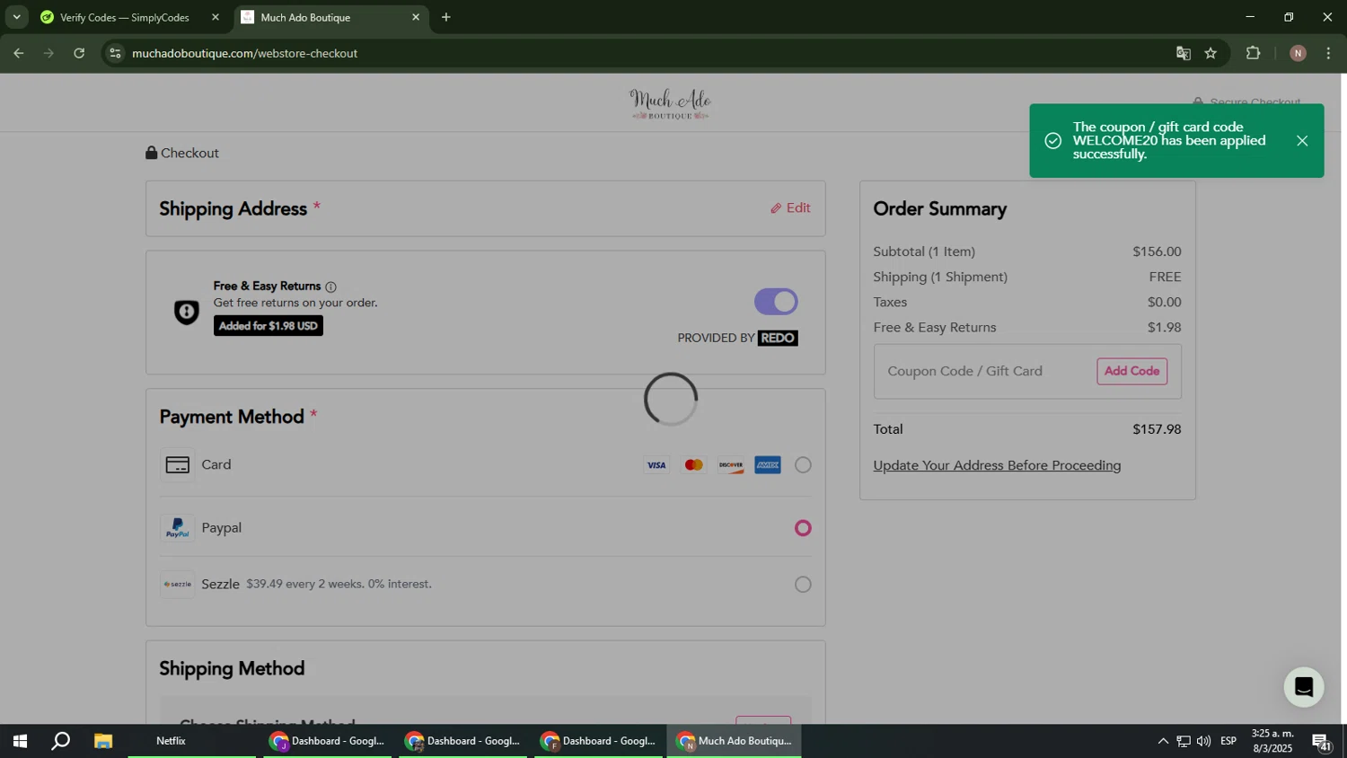View site information icon in address bar
This screenshot has height=758, width=1347.
click(115, 53)
